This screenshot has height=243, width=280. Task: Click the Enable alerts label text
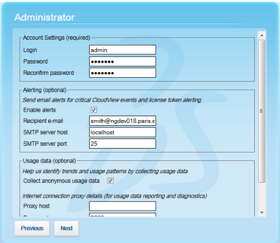(x=40, y=110)
